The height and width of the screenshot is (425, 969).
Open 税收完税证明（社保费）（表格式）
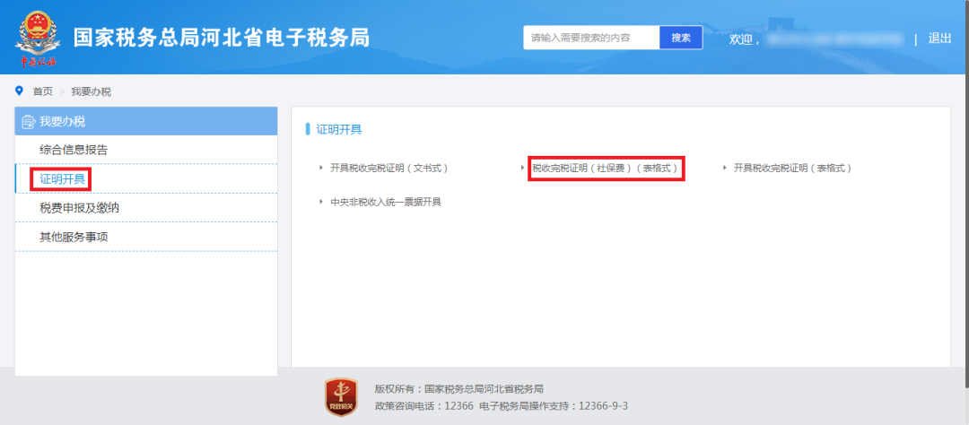(x=605, y=168)
